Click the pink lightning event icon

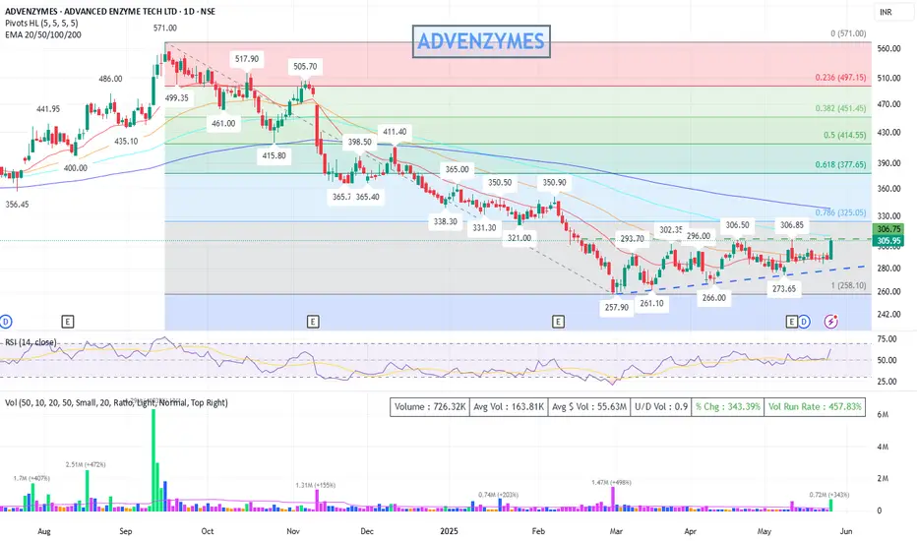831,321
